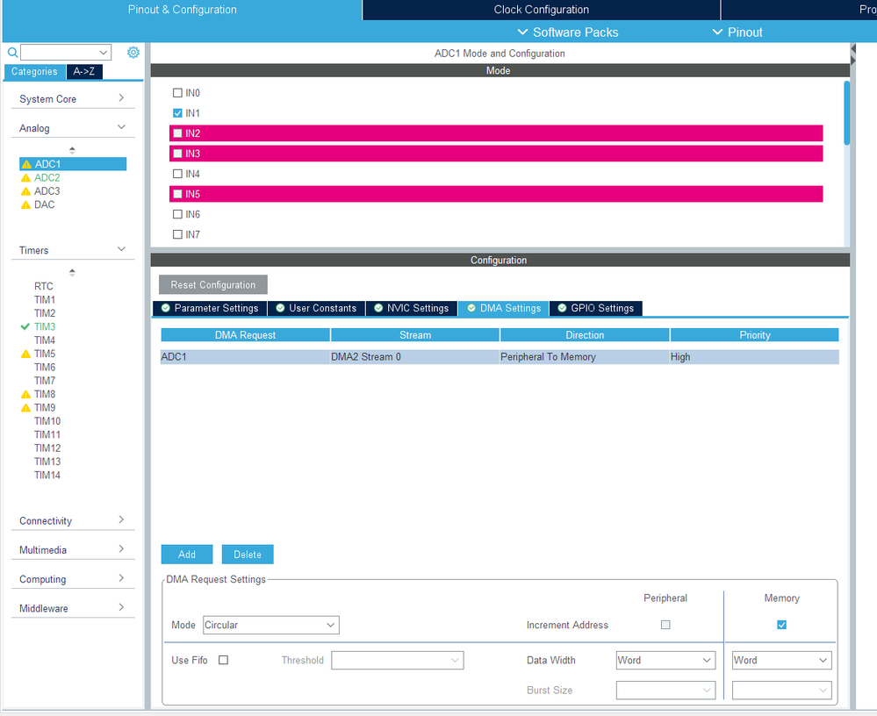877x716 pixels.
Task: Toggle the highlighted IN2 checkbox
Action: (177, 133)
